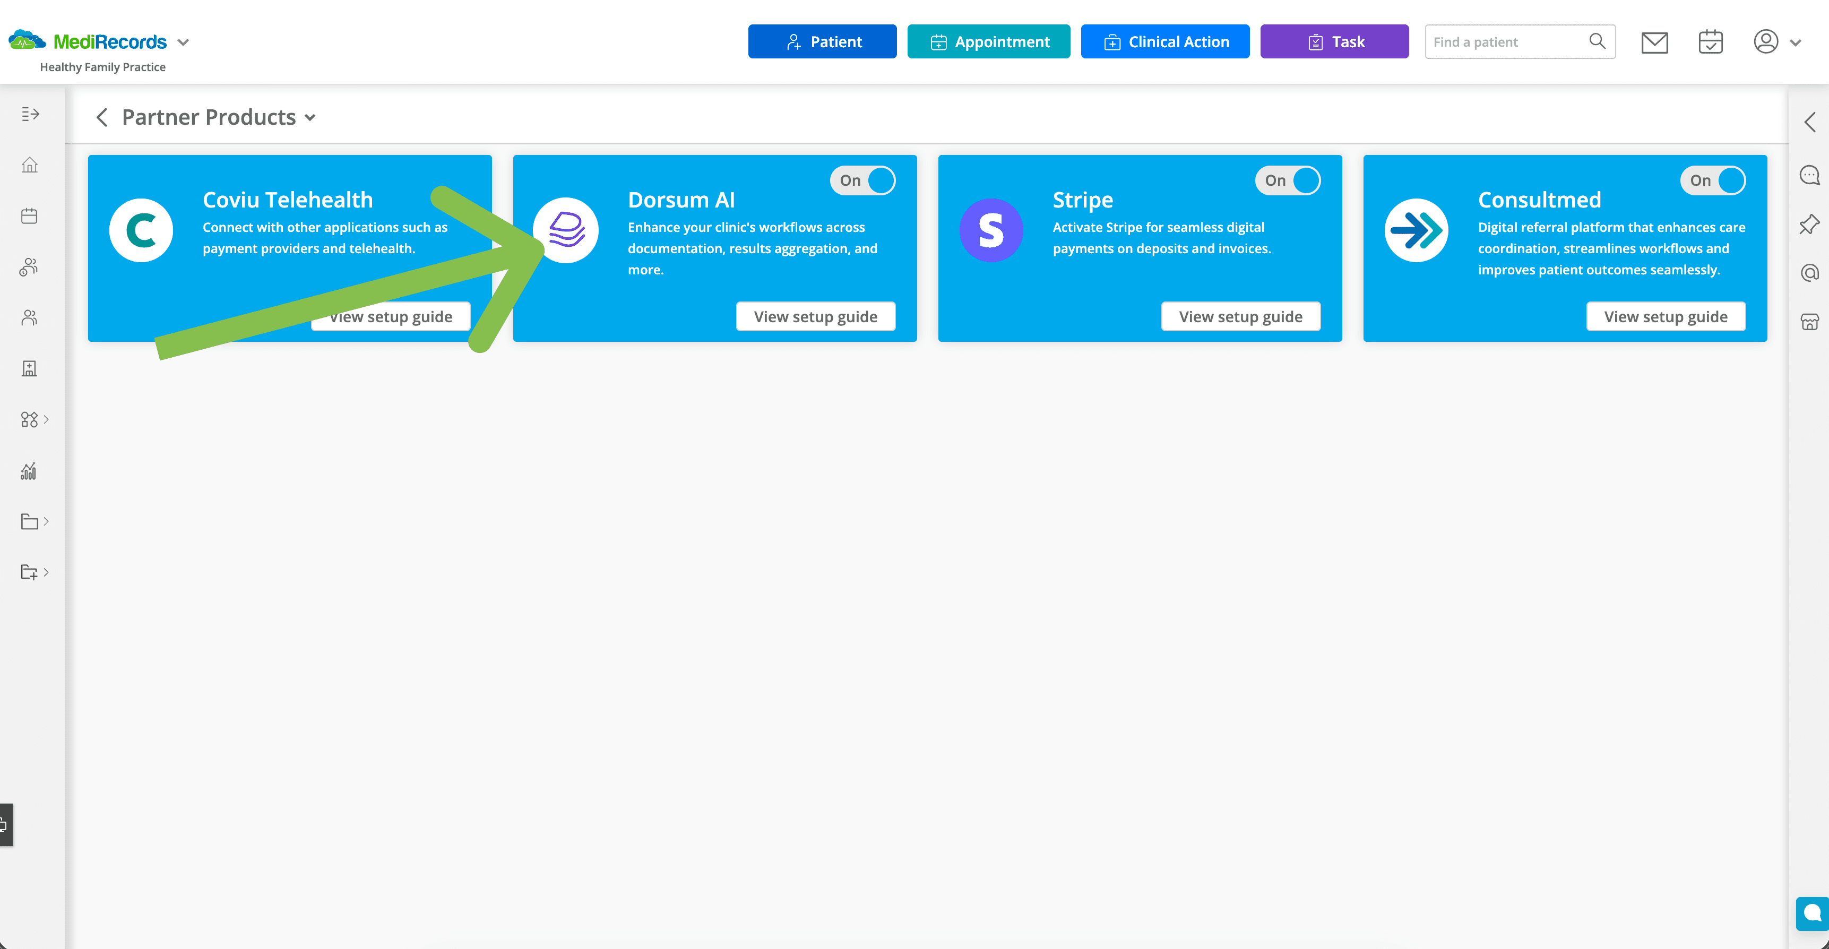Click the Clinical Action button
Viewport: 1829px width, 949px height.
1165,41
